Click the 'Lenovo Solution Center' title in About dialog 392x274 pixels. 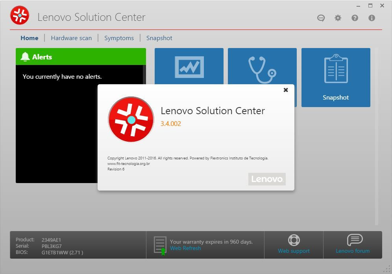pos(213,111)
